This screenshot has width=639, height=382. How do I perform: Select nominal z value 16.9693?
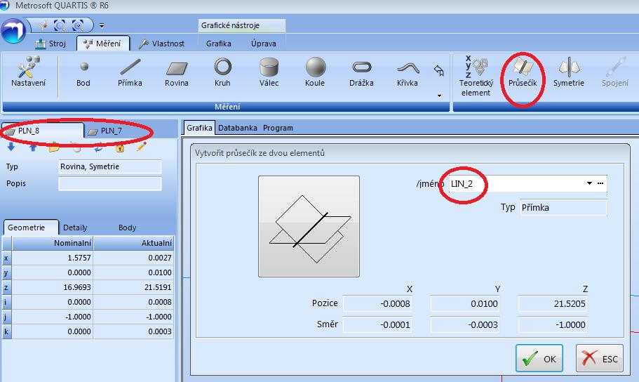(53, 287)
